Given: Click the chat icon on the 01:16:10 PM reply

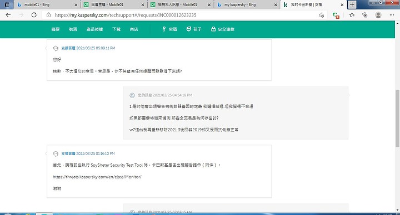Looking at the screenshot, I should [x=56, y=153].
